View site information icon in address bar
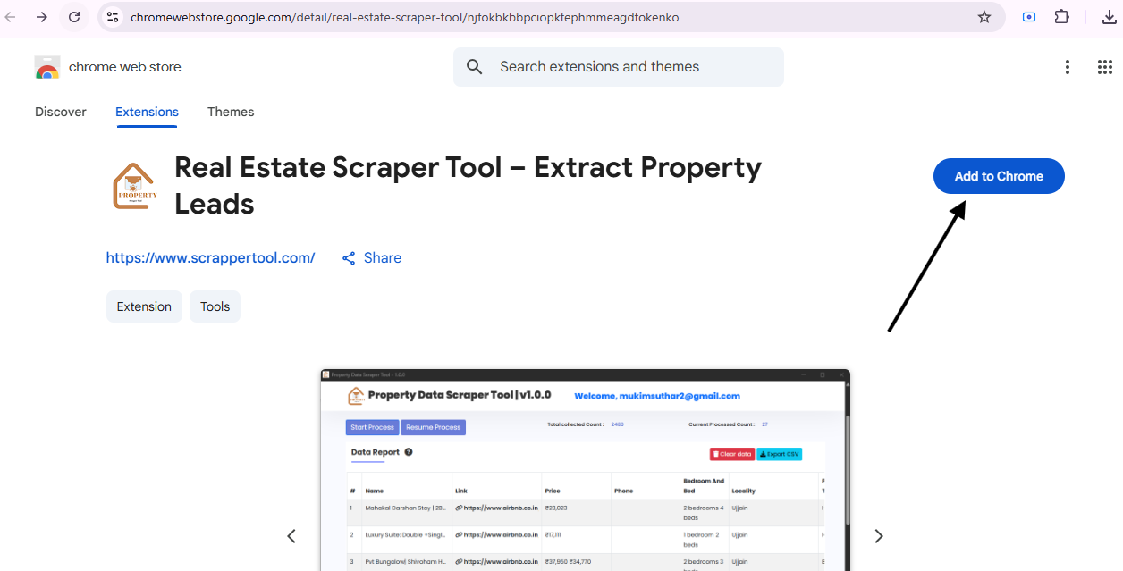Image resolution: width=1123 pixels, height=571 pixels. coord(112,17)
